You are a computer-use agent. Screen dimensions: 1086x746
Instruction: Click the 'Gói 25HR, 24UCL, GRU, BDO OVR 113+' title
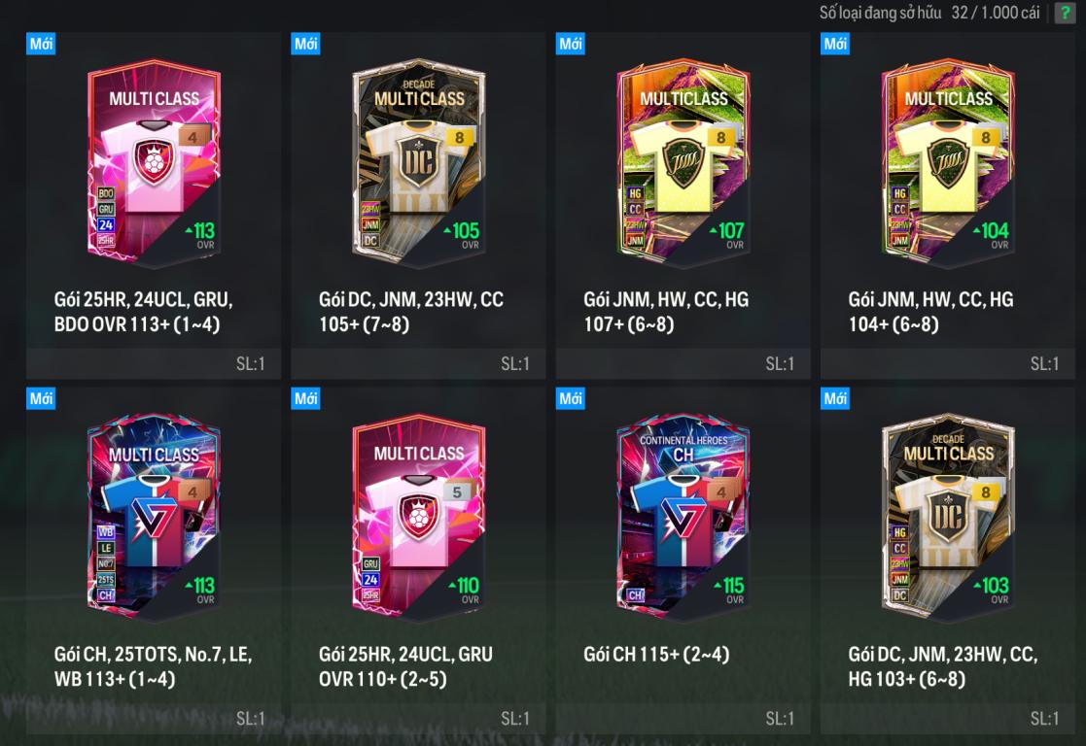[x=143, y=312]
